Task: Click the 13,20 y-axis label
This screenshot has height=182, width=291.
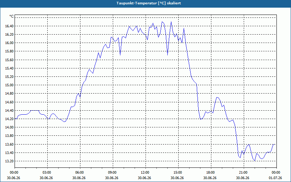Action: click(9, 161)
